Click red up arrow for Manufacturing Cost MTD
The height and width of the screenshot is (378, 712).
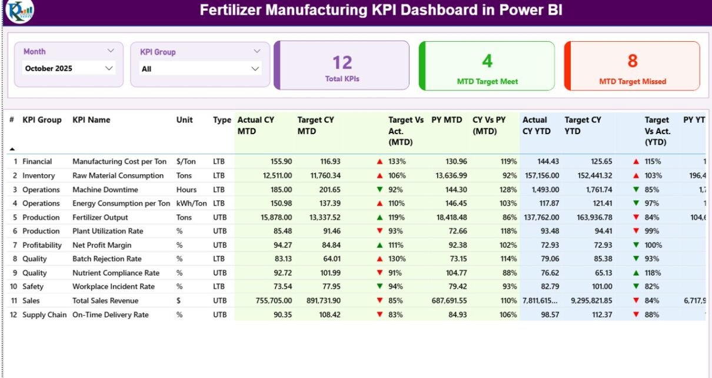pos(380,161)
